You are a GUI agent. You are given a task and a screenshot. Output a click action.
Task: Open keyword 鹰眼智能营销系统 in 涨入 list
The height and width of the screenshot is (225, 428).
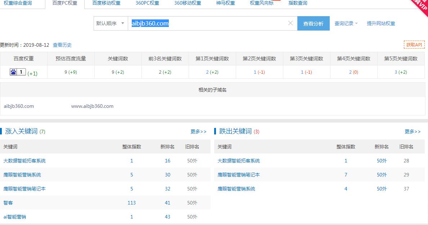point(22,175)
